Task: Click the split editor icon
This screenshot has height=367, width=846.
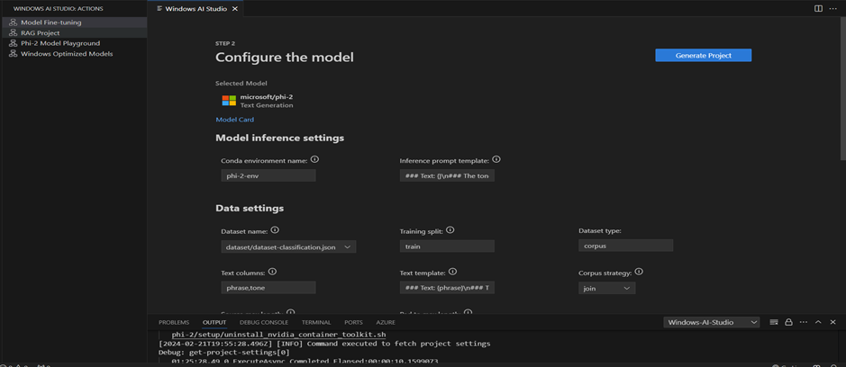Action: (818, 9)
